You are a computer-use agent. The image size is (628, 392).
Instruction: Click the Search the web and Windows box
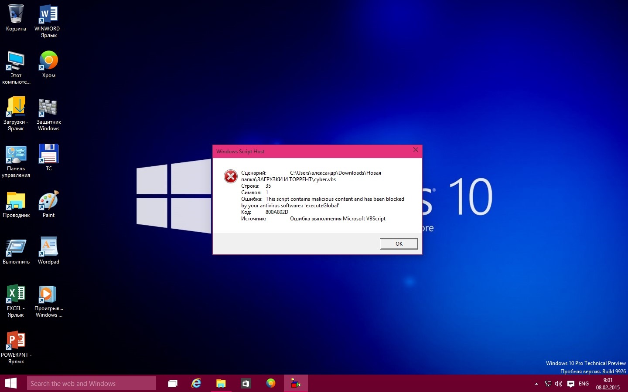coord(92,383)
